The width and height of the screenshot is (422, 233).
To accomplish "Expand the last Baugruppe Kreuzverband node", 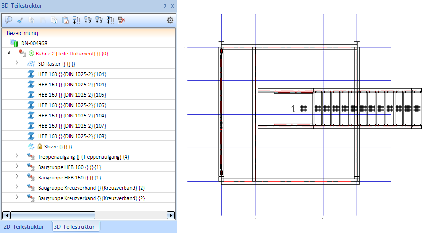I will click(17, 197).
